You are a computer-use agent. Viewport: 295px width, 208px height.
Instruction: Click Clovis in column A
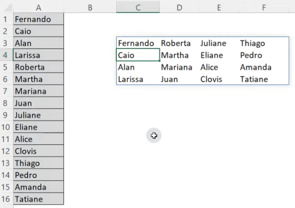[x=38, y=151]
